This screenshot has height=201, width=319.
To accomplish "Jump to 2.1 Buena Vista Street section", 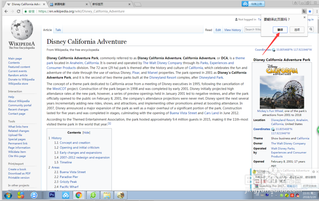I will pyautogui.click(x=73, y=172).
